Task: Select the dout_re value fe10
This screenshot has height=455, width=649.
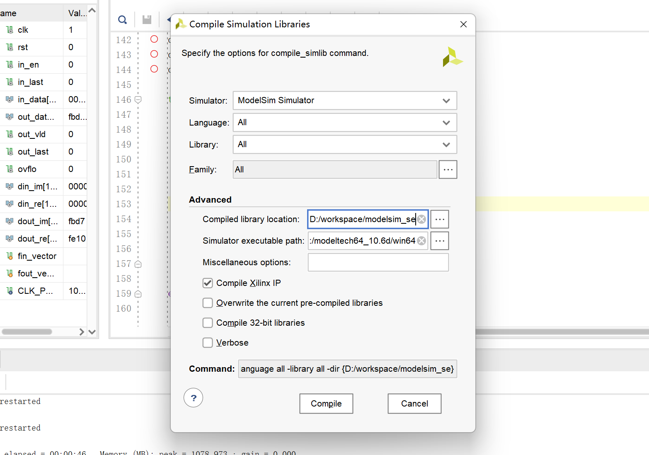Action: (77, 239)
